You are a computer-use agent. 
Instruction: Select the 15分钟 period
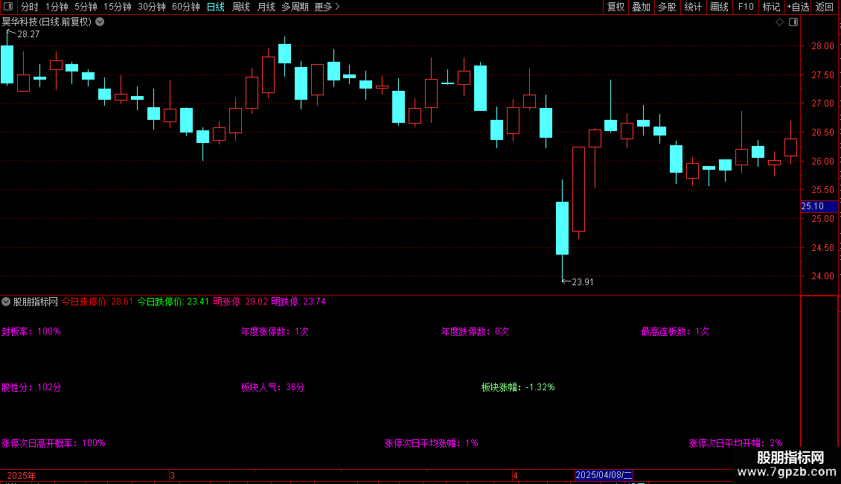click(x=118, y=7)
